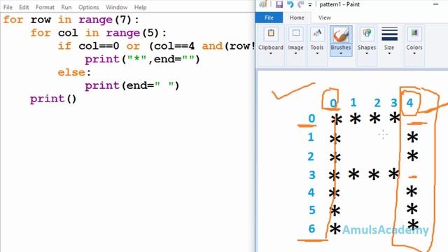Image resolution: width=448 pixels, height=252 pixels.
Task: Click the Tools icon in Paint ribbon
Action: pos(317,34)
